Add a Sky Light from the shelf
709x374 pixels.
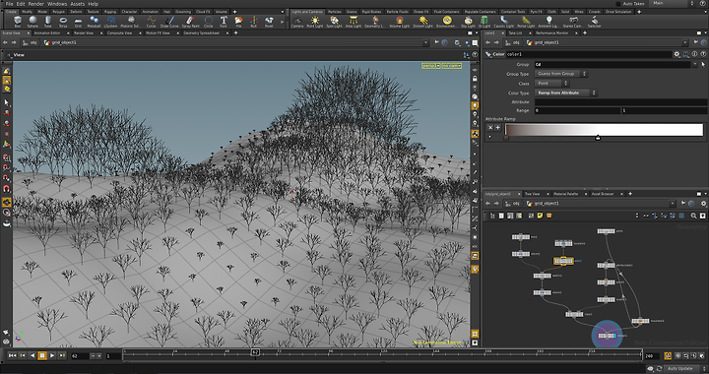click(x=468, y=22)
